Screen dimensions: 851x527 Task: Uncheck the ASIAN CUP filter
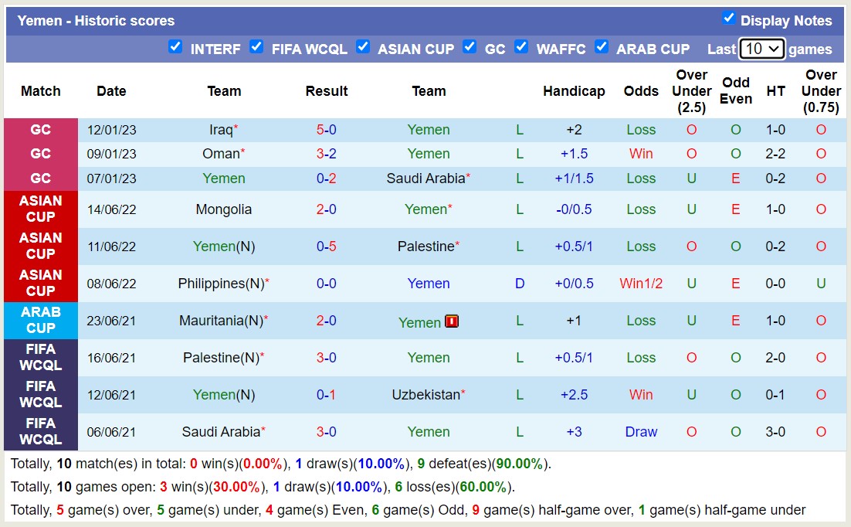(363, 47)
